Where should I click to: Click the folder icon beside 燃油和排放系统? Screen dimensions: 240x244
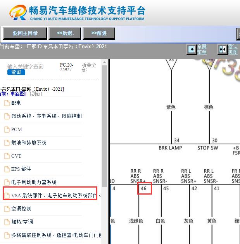7,143
